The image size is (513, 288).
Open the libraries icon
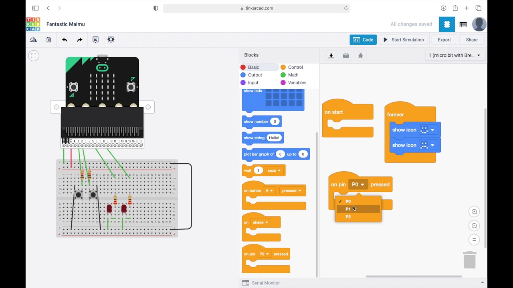point(346,56)
